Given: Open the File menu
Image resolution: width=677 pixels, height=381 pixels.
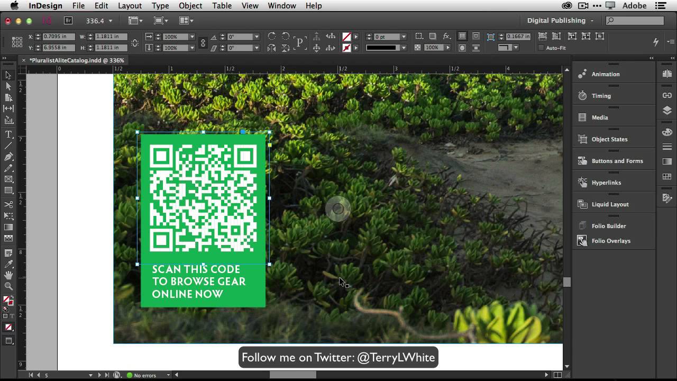Looking at the screenshot, I should [78, 6].
